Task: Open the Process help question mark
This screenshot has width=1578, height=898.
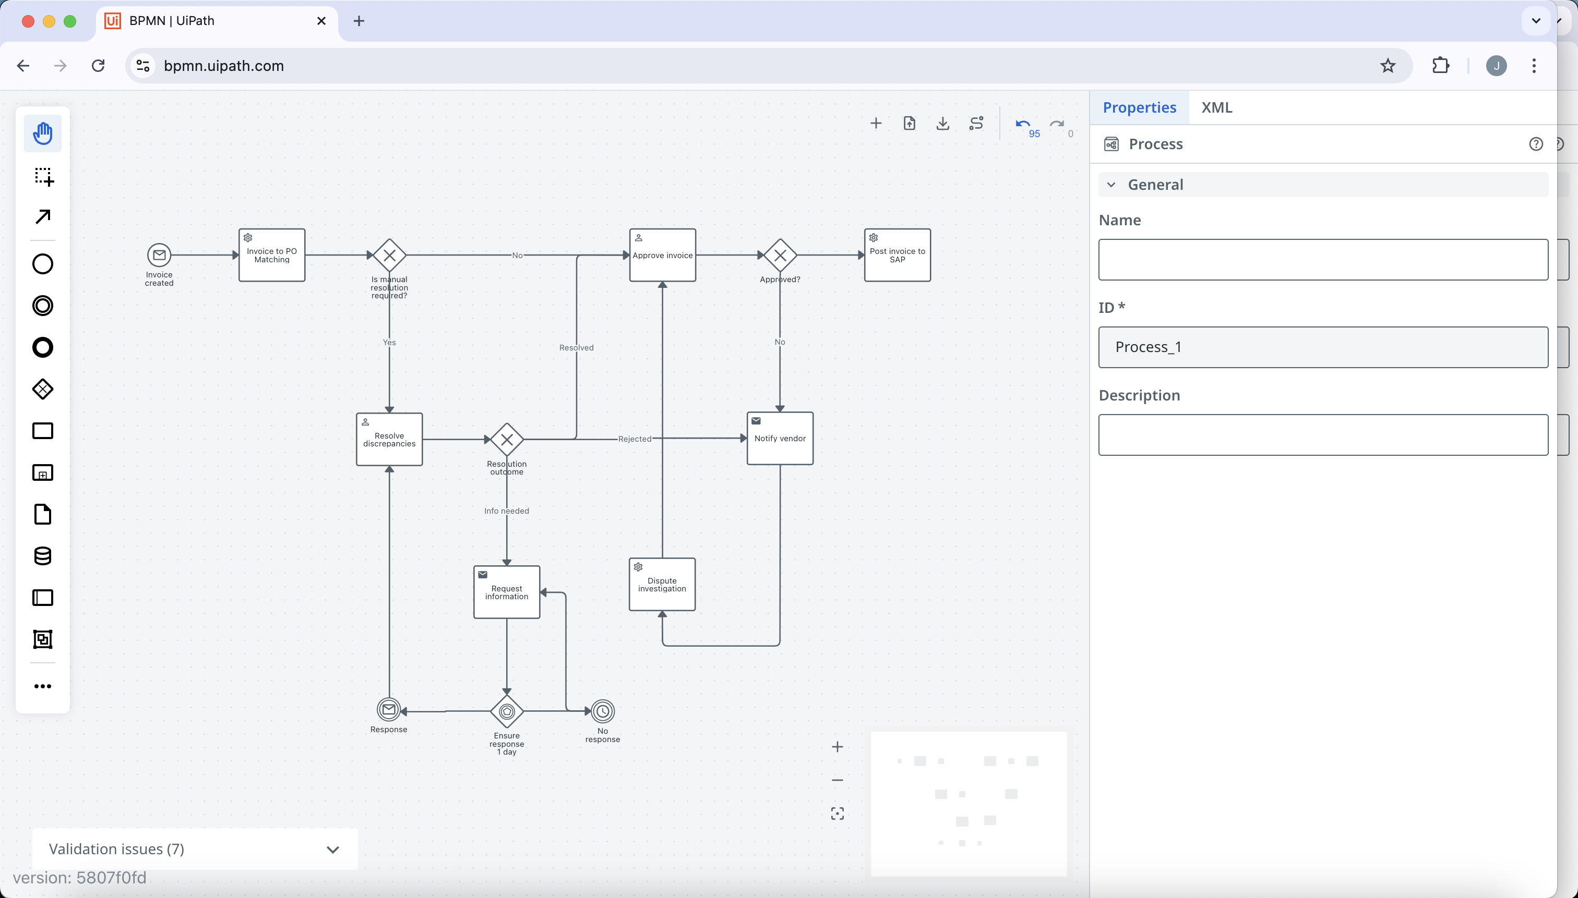Action: click(x=1535, y=144)
